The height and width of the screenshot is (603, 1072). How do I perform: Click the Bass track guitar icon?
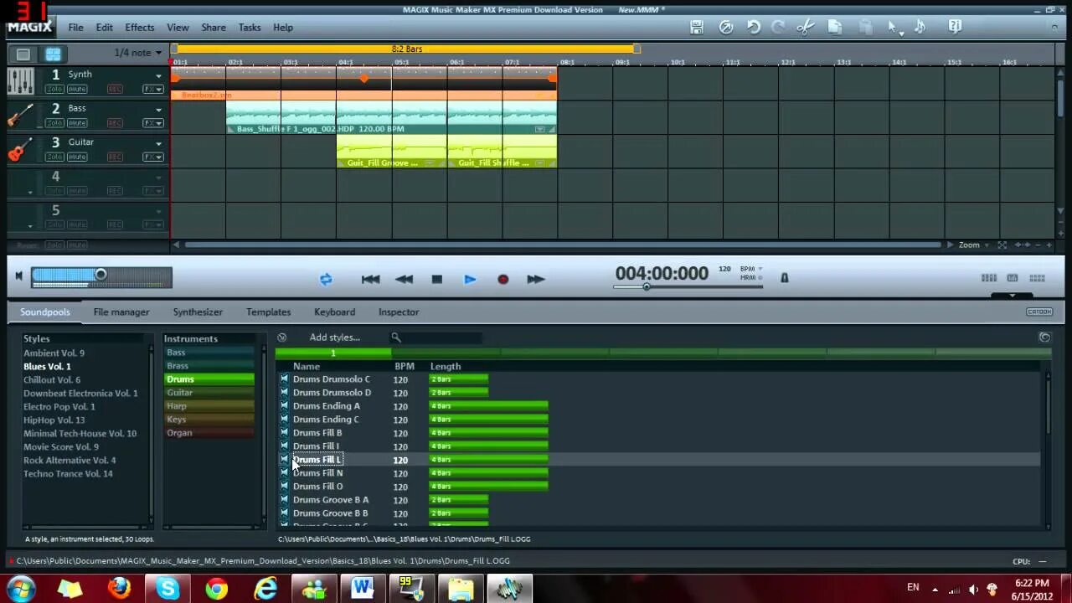coord(20,115)
